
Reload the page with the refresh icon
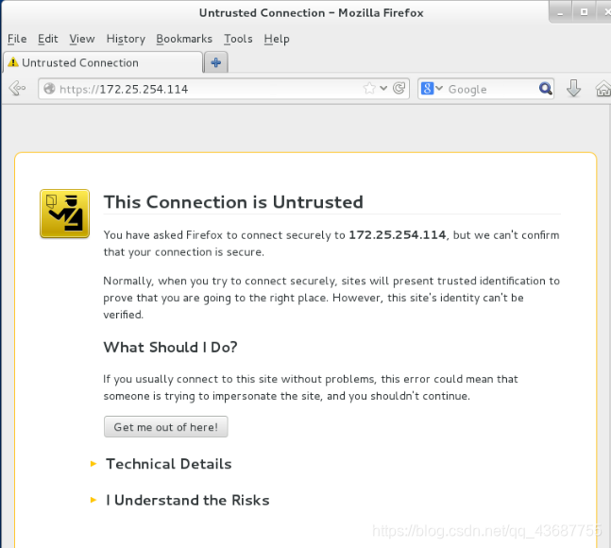coord(399,89)
